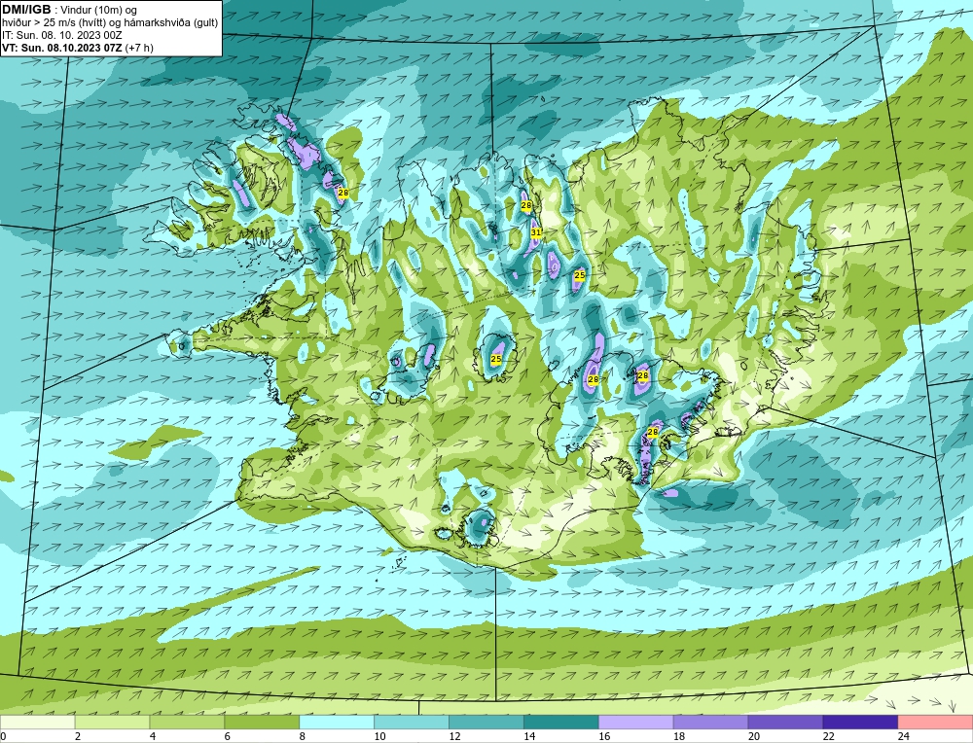This screenshot has height=743, width=973.
Task: Click the '22' value on the color scale
Action: (x=828, y=737)
